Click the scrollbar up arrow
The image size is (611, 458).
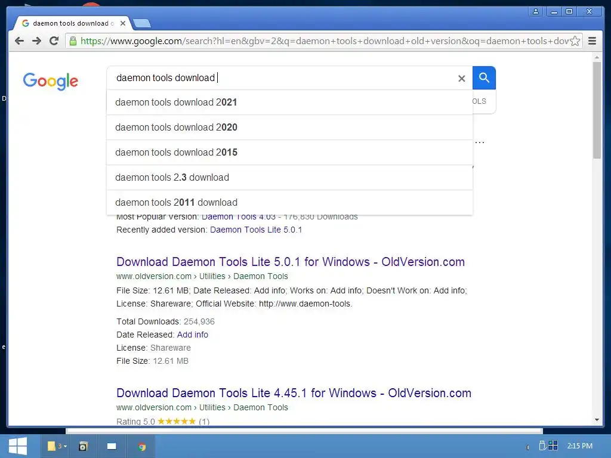pyautogui.click(x=597, y=57)
